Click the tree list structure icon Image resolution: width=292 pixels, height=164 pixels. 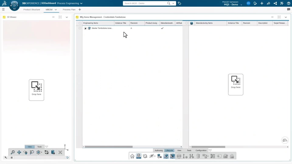click(213, 156)
